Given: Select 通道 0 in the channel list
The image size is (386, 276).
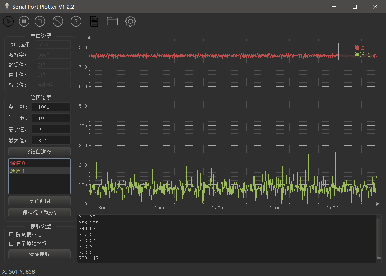Looking at the screenshot, I should coord(39,163).
